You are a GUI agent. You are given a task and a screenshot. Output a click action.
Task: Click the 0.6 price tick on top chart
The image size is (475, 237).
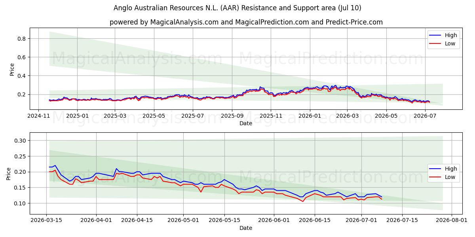[21, 57]
